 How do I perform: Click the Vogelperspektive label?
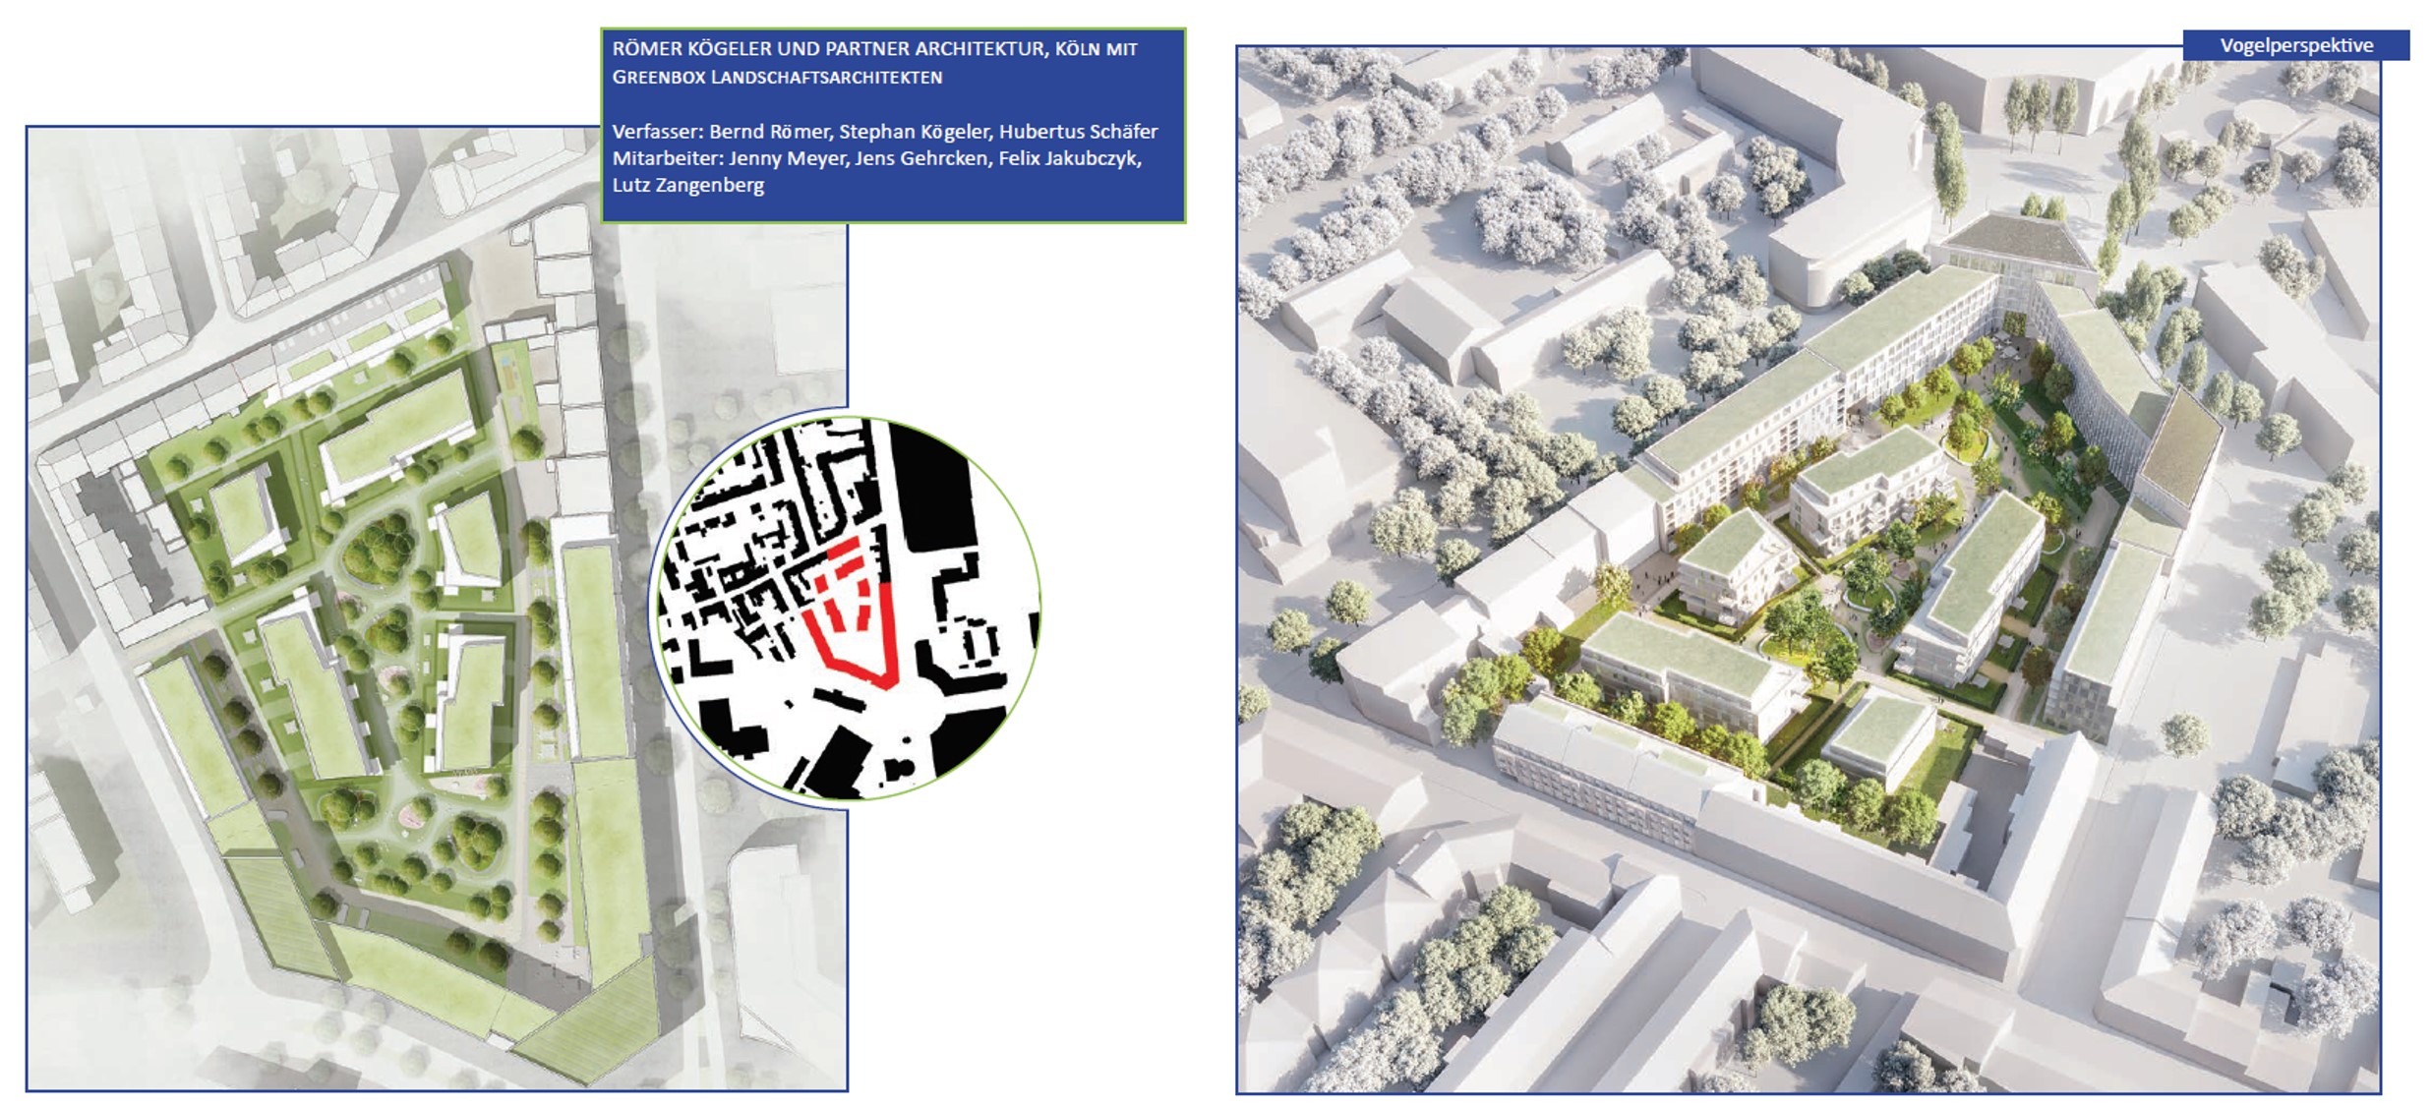point(2296,45)
